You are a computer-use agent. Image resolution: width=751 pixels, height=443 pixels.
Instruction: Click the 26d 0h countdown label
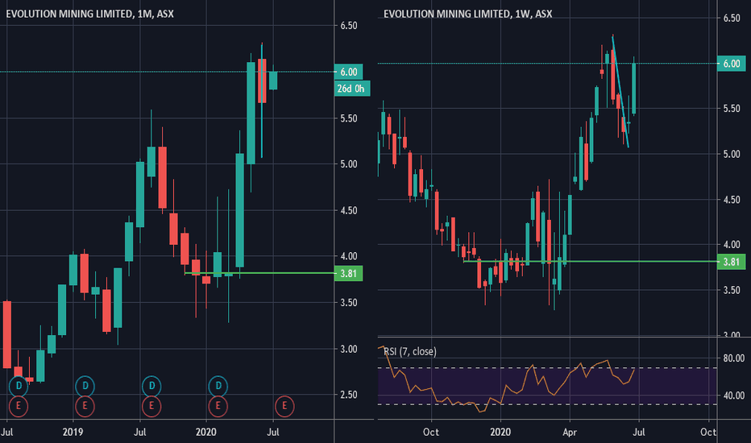[x=352, y=89]
